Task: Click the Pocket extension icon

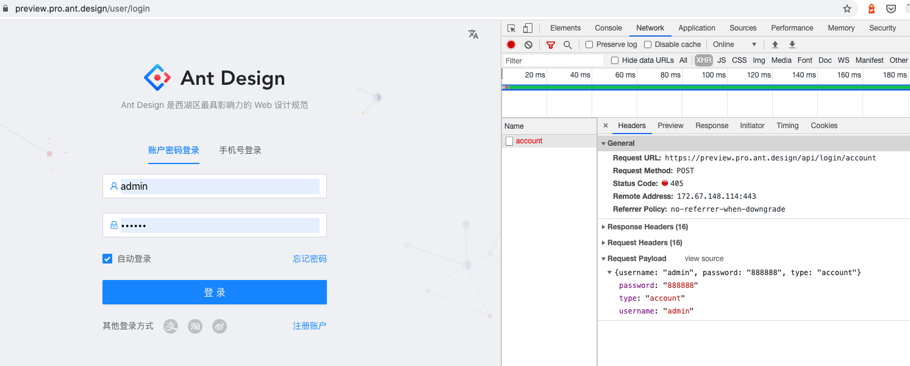Action: point(891,9)
